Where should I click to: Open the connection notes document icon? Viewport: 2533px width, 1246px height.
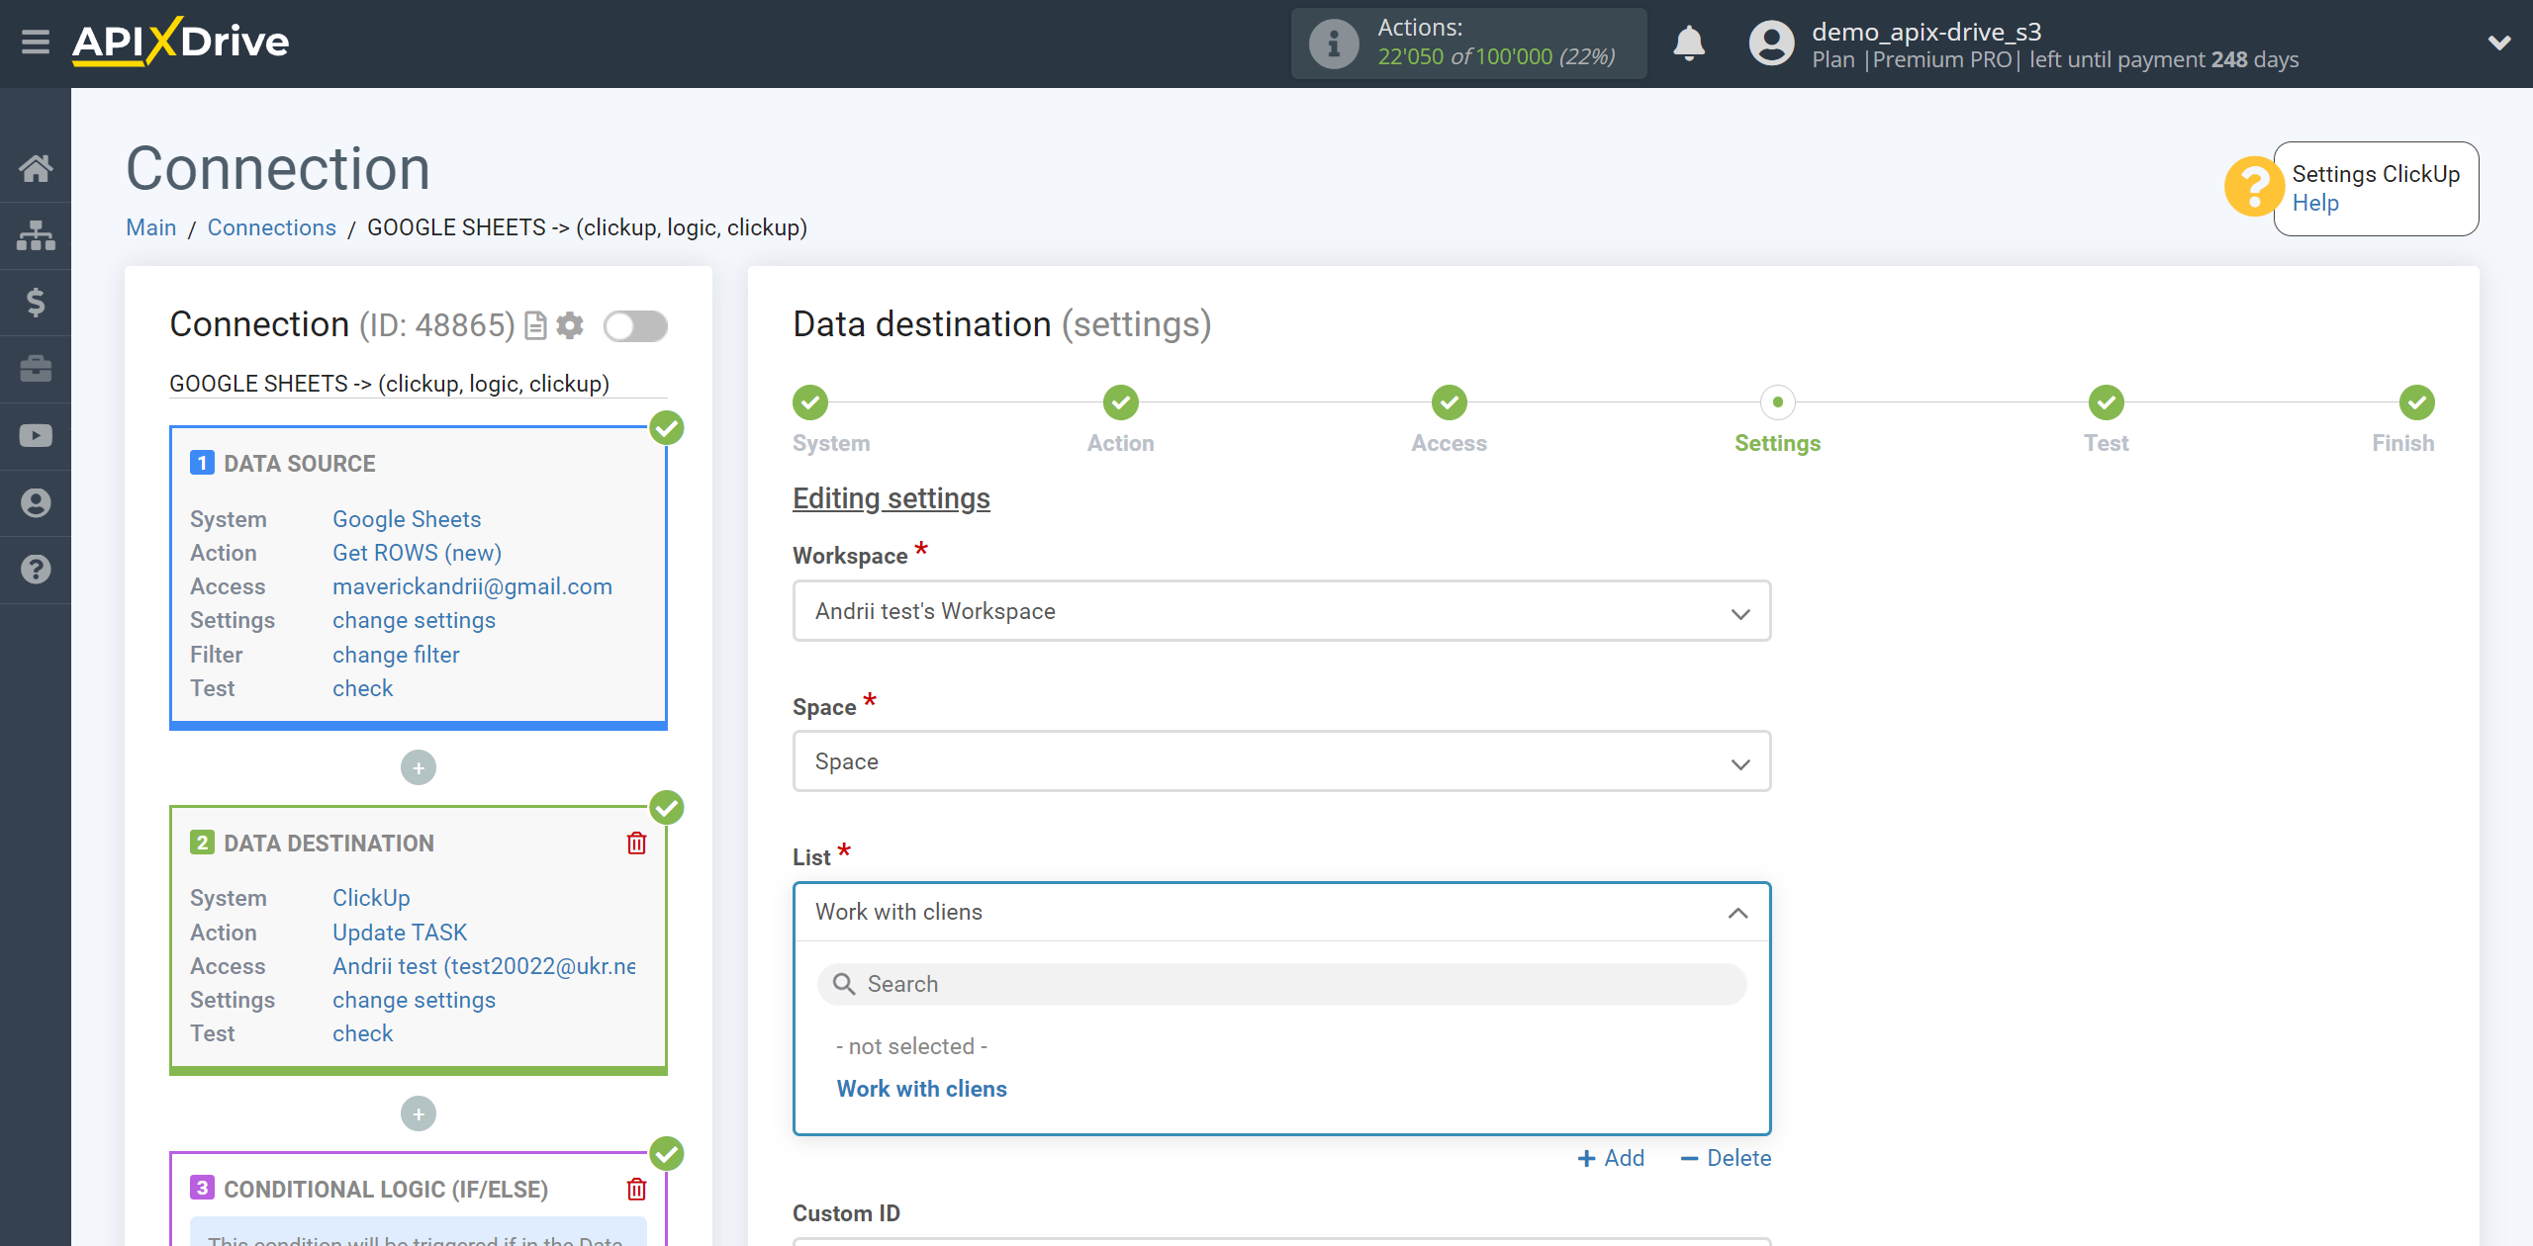coord(535,325)
